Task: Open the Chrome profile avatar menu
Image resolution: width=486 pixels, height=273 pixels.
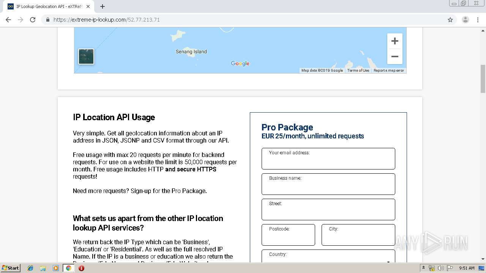Action: click(465, 20)
